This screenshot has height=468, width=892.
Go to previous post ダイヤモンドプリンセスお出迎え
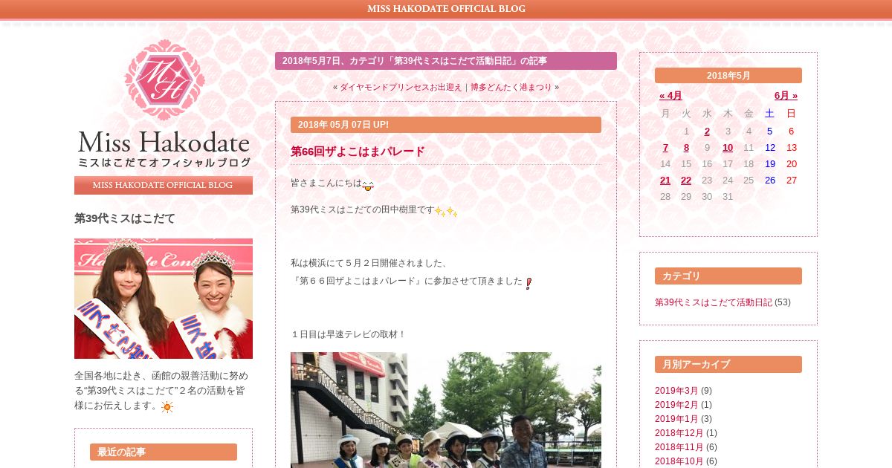[401, 87]
